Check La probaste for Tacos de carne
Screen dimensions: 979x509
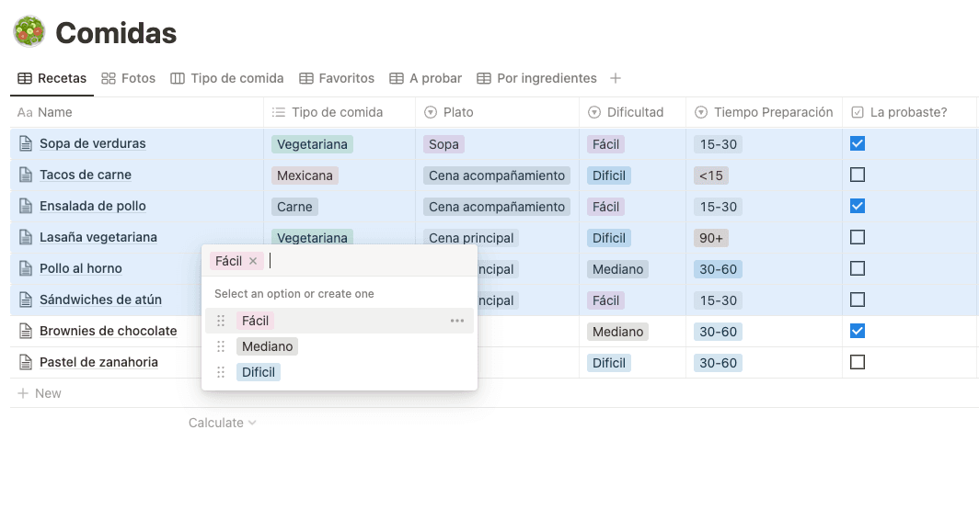pyautogui.click(x=858, y=175)
